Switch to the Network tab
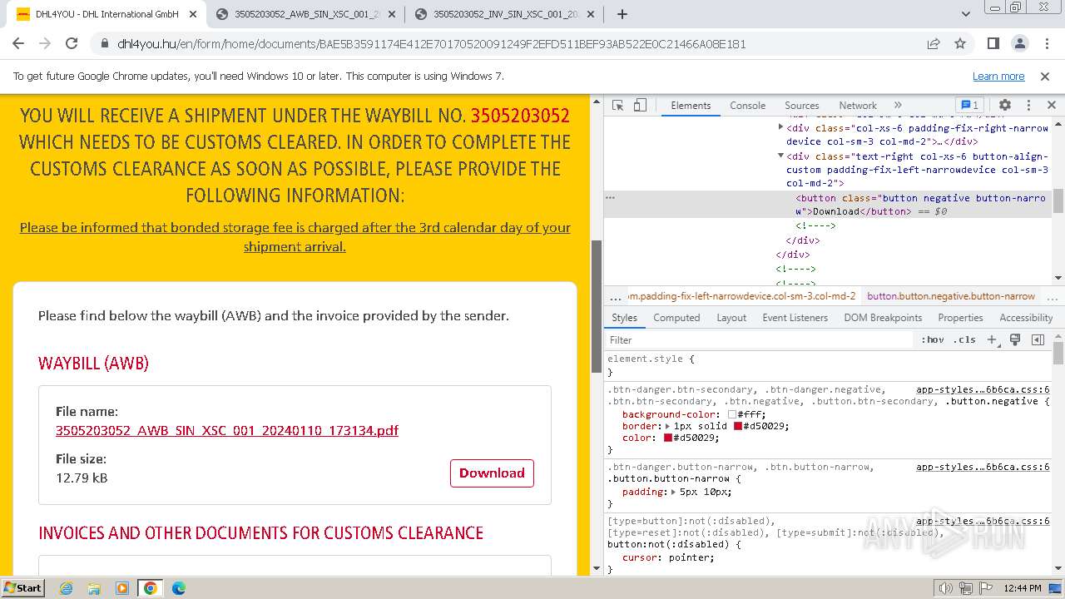 click(858, 106)
